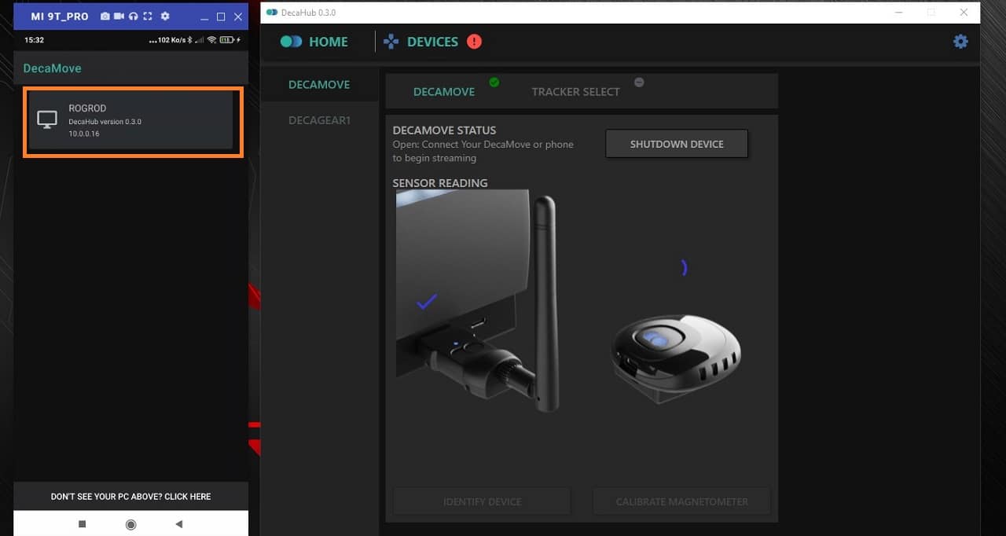Click the video record icon in phone toolbar
1006x536 pixels.
(x=119, y=17)
